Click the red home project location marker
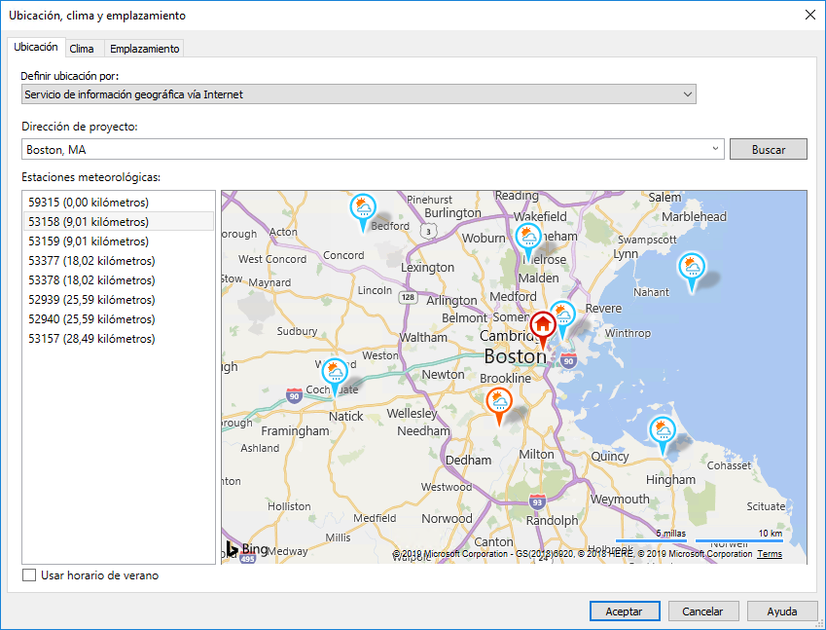This screenshot has width=826, height=630. [542, 325]
